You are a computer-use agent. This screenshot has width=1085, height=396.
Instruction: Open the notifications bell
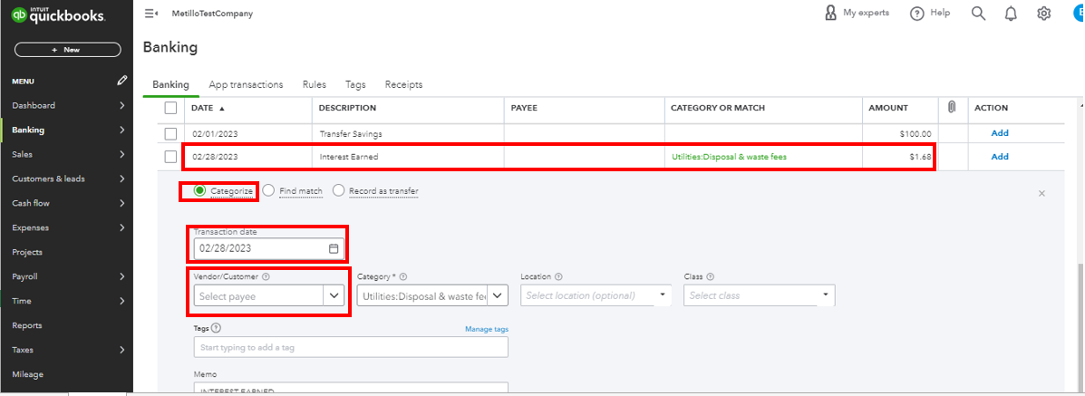click(x=1011, y=14)
